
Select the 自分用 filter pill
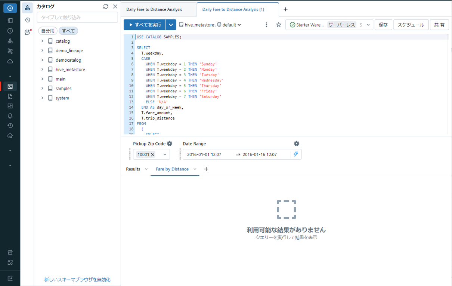[48, 31]
